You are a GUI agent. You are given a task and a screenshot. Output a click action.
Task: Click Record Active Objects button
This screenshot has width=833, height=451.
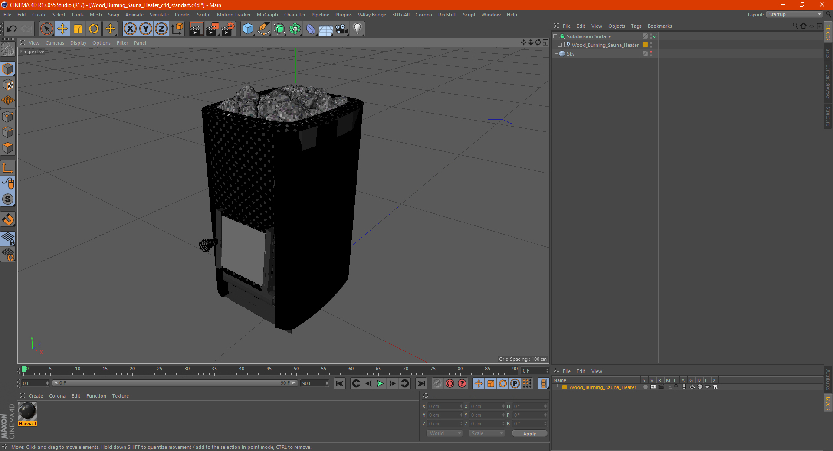438,383
